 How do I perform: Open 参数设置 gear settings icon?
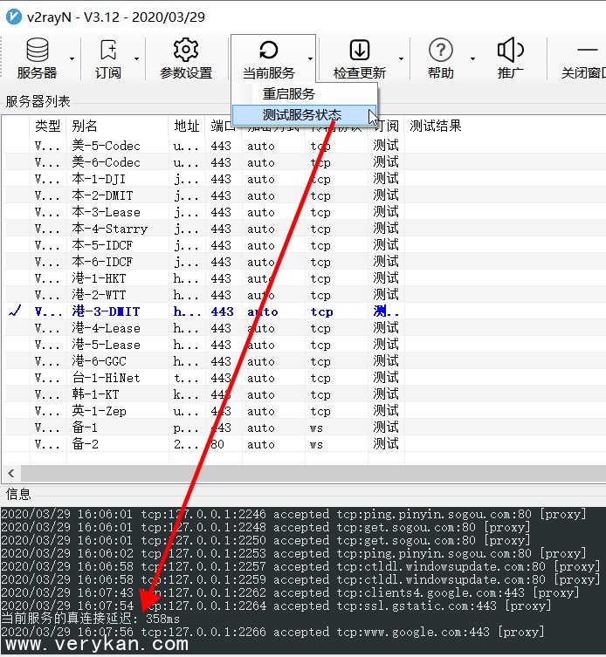[x=185, y=51]
